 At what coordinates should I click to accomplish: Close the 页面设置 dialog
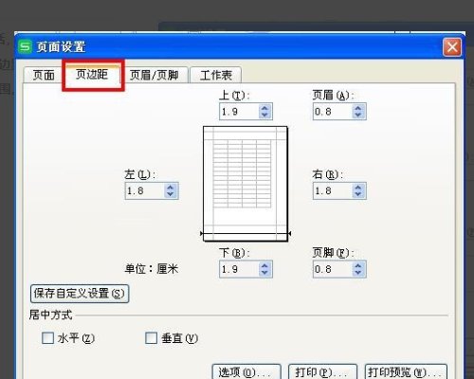click(x=452, y=47)
